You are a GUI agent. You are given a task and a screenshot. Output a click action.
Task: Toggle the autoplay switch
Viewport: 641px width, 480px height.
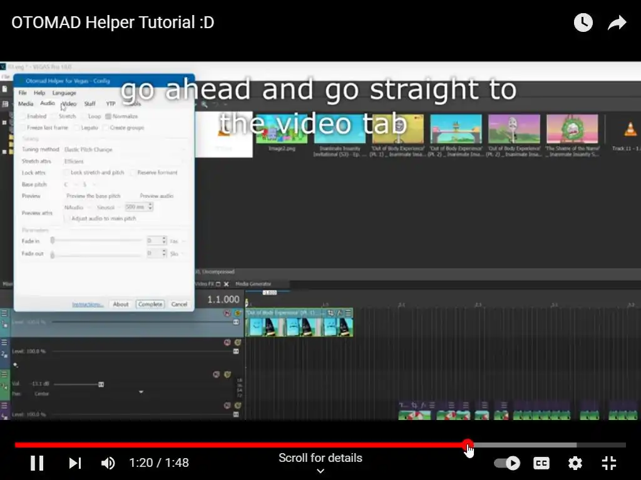point(507,463)
